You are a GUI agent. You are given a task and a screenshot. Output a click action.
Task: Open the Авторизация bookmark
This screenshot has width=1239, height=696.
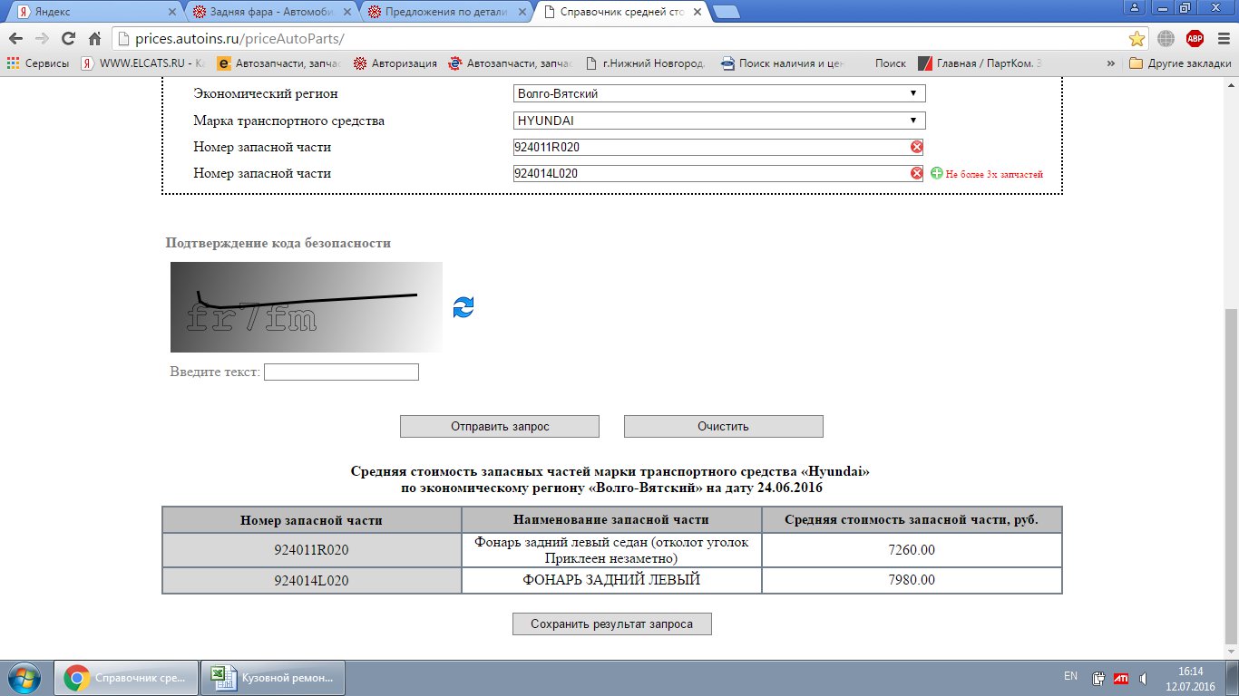click(x=395, y=63)
